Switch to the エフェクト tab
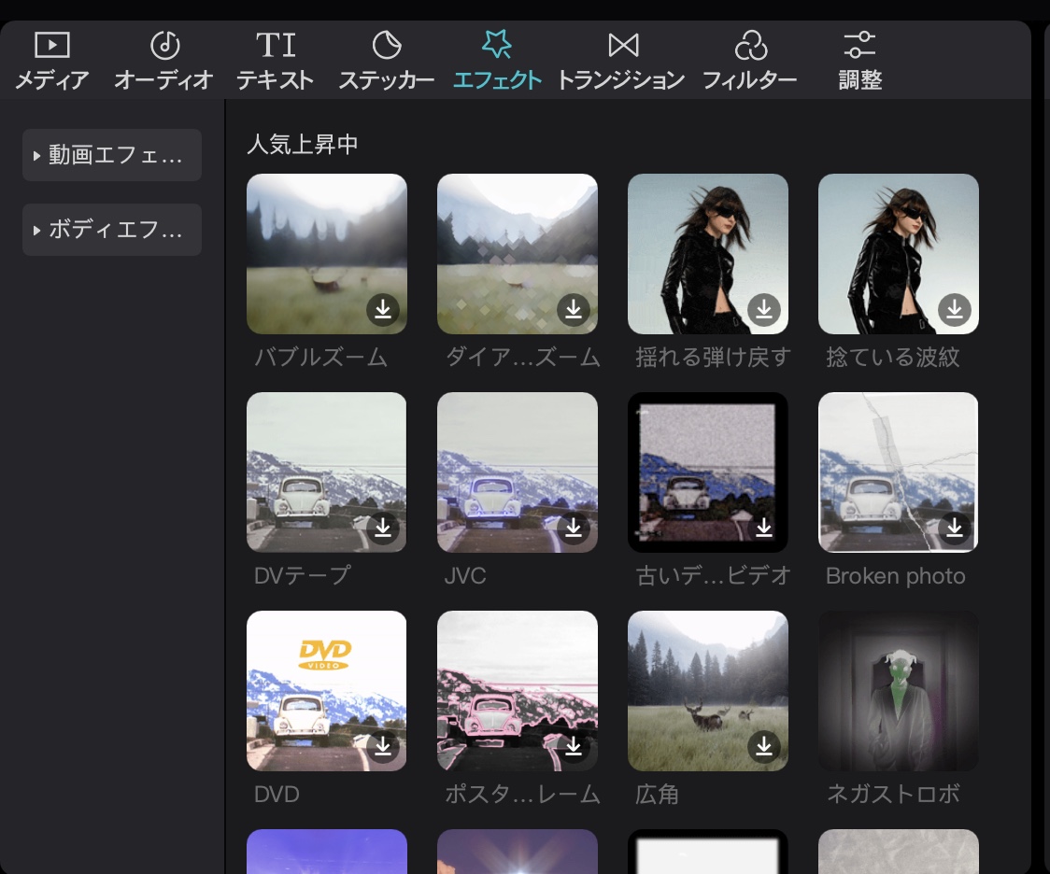The height and width of the screenshot is (874, 1050). pyautogui.click(x=497, y=58)
